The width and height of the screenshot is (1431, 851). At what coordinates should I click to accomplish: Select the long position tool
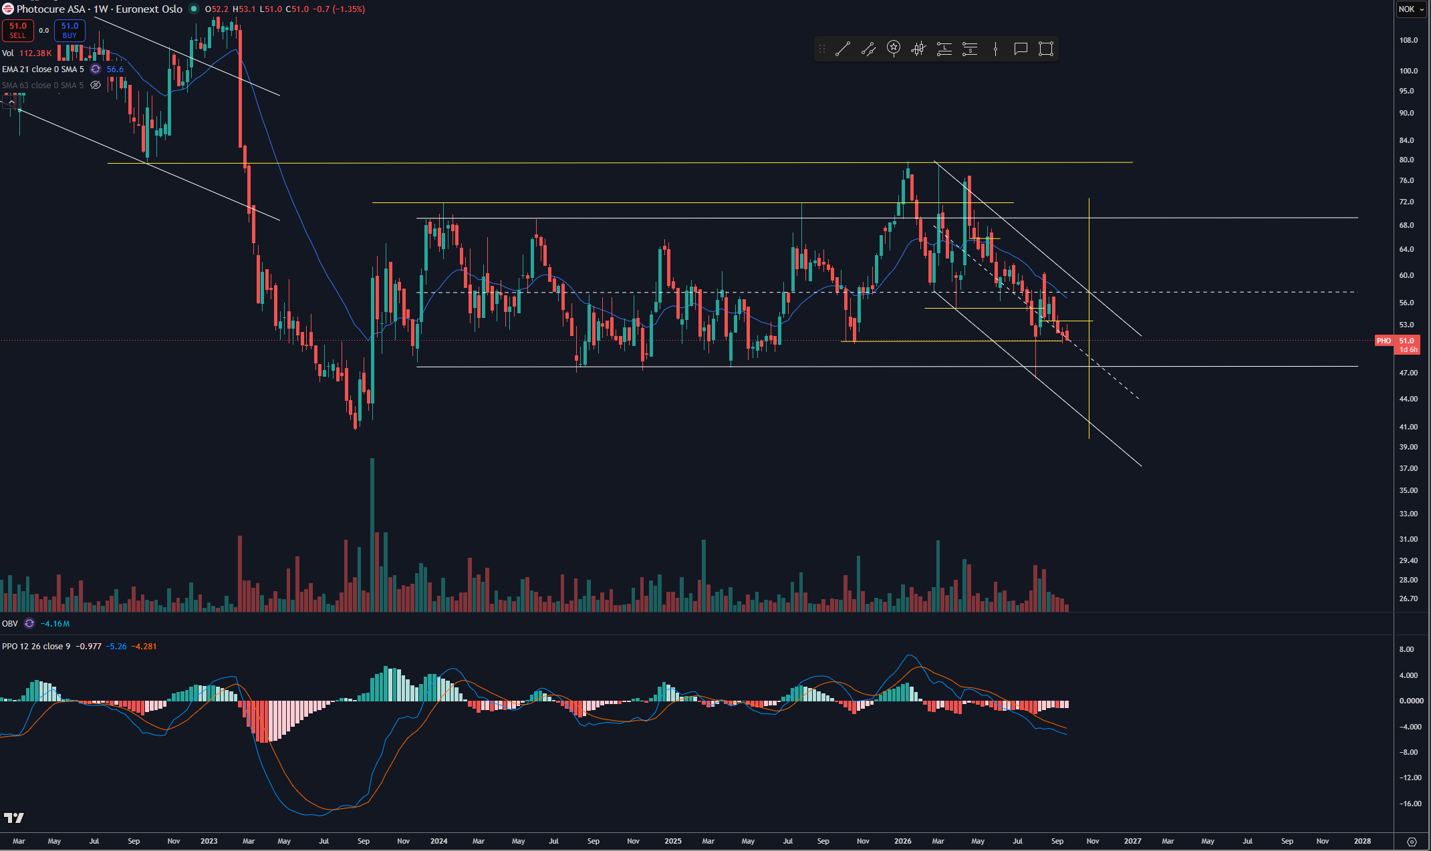click(944, 49)
